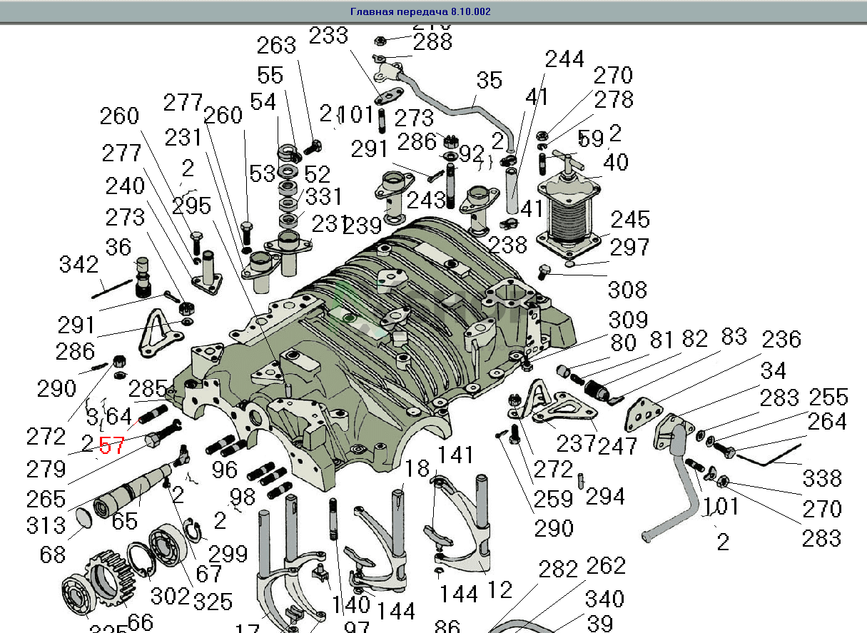Screen dimensions: 867x633
Task: Select part number label 313
Action: (x=46, y=525)
